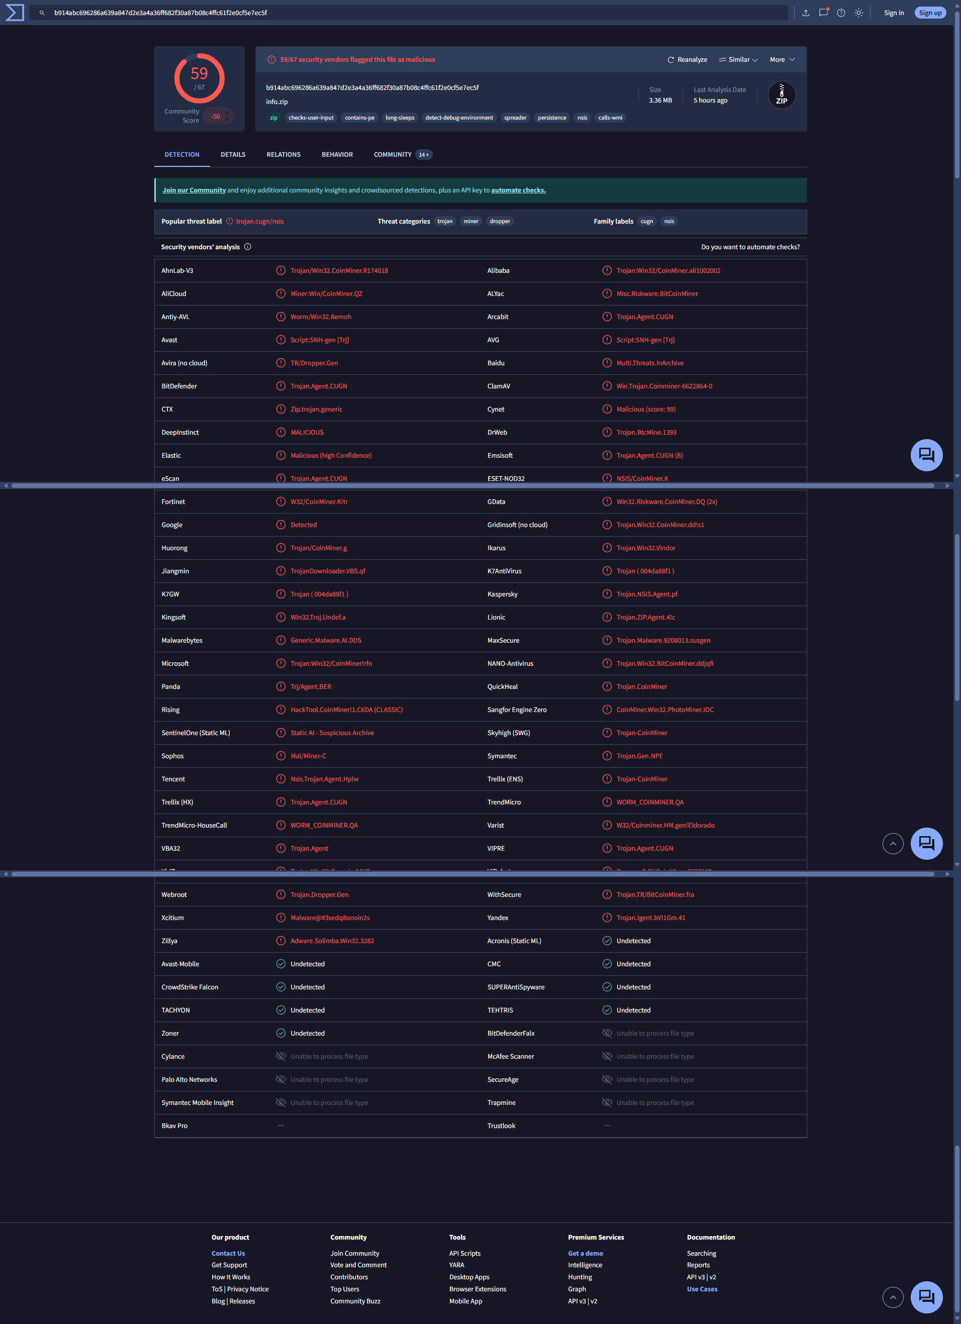961x1324 pixels.
Task: Click the upload file icon
Action: tap(806, 13)
